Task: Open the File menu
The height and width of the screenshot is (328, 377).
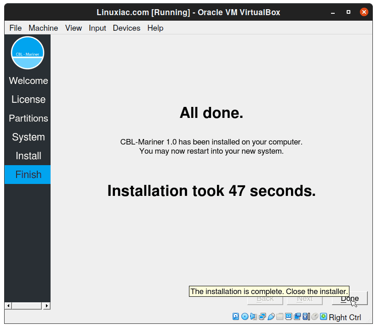Action: tap(16, 28)
